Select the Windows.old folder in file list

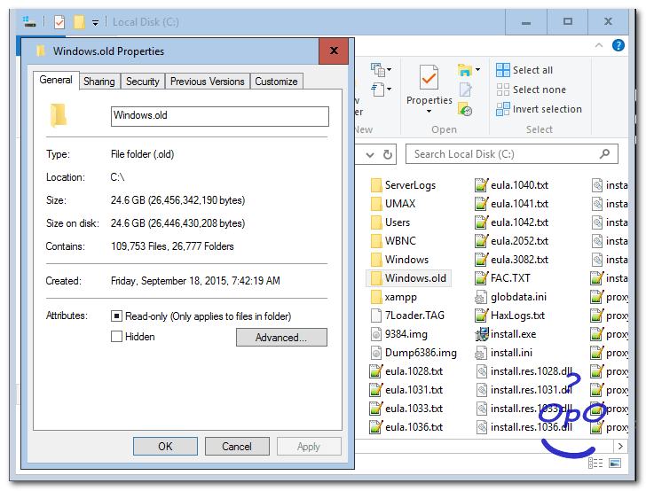[409, 278]
